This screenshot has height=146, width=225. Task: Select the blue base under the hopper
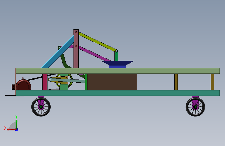pos(118,67)
